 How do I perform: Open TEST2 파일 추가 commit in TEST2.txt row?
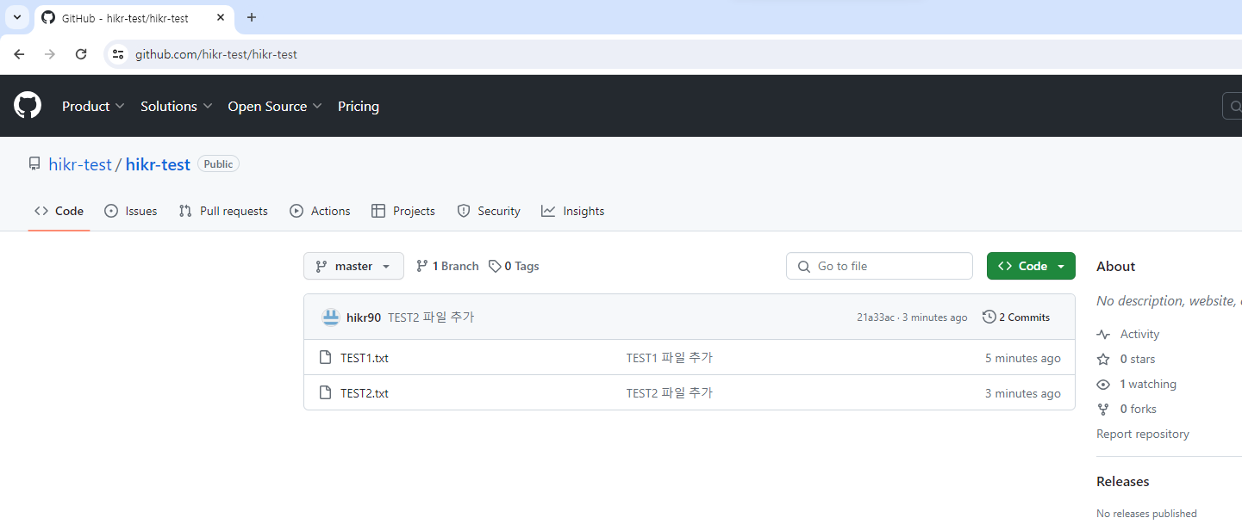pos(670,393)
